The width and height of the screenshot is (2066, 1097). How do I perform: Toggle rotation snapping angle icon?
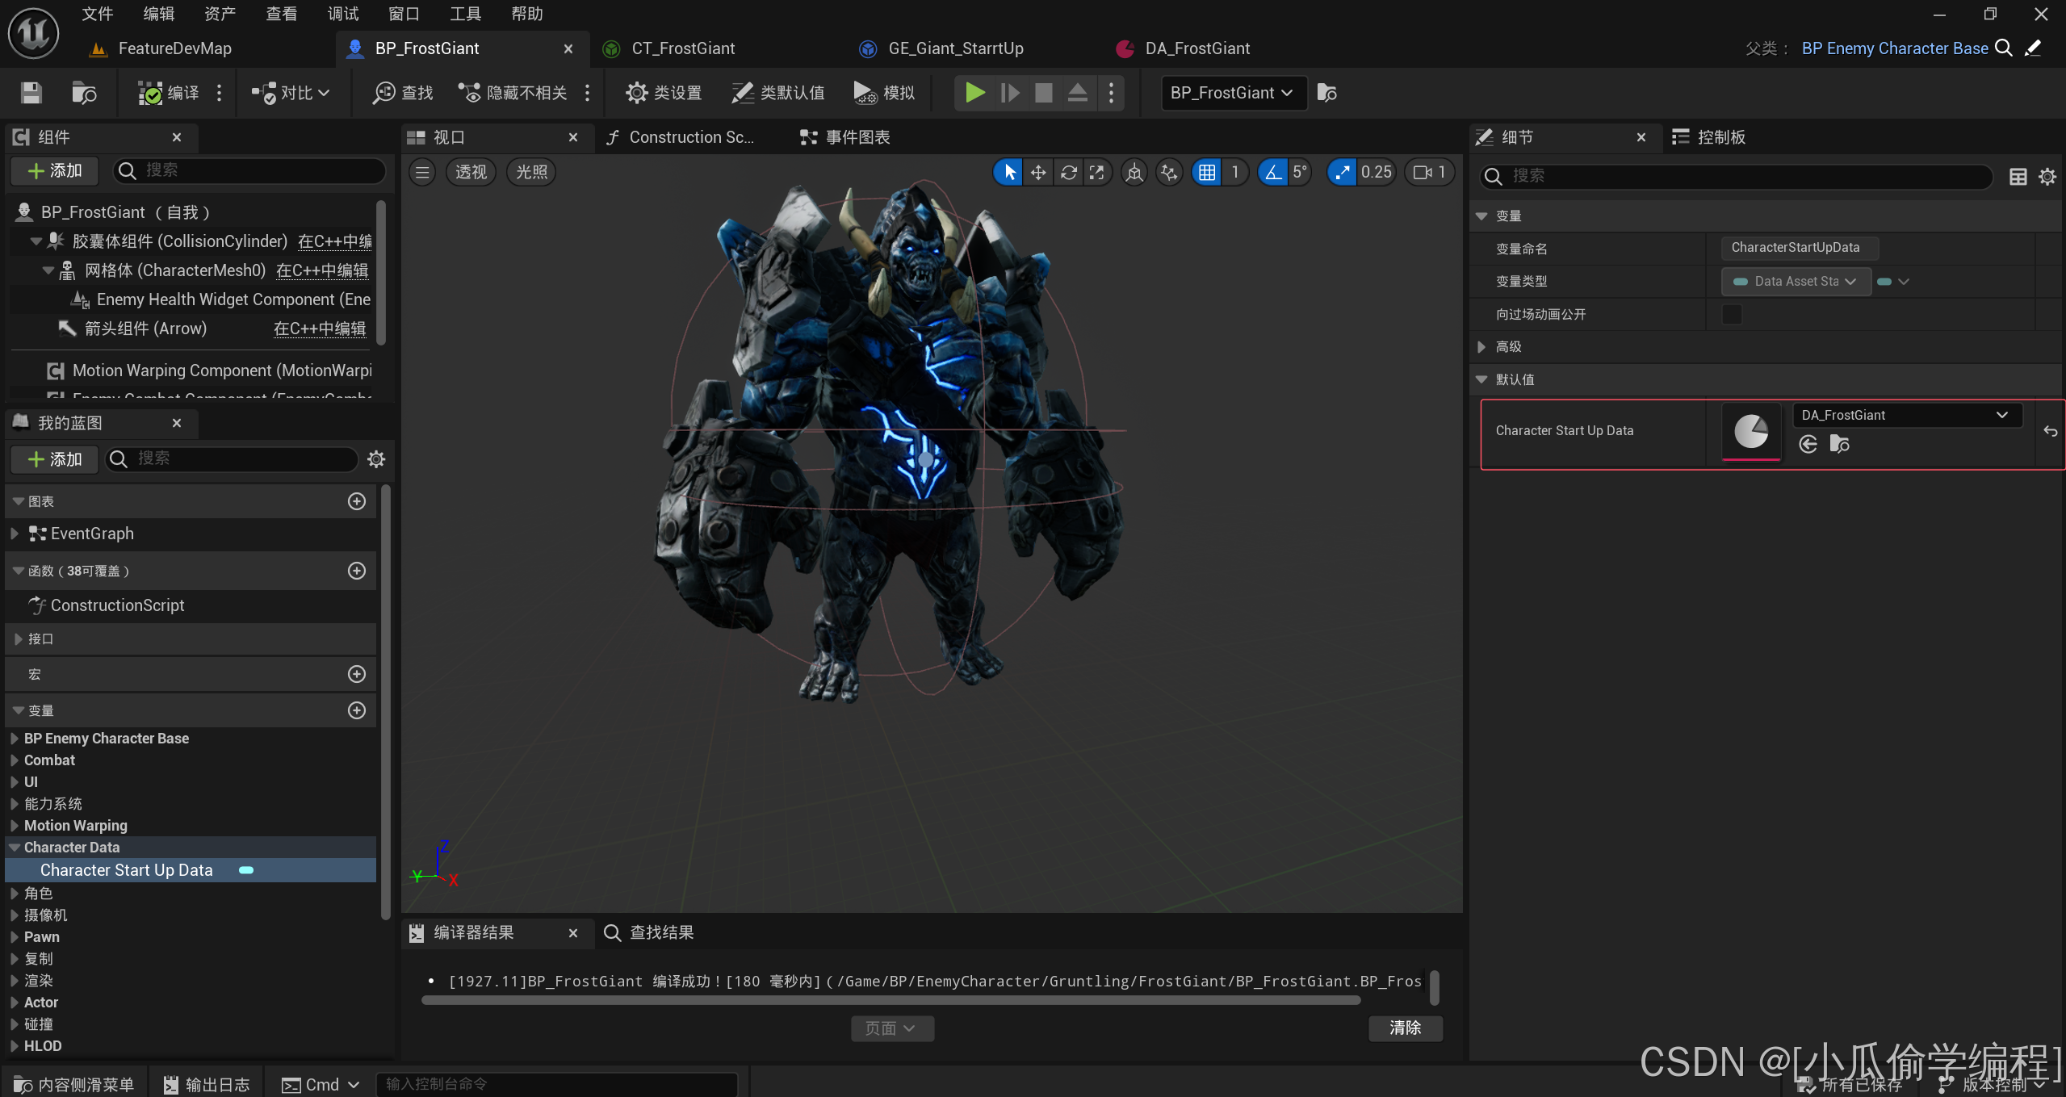click(1273, 172)
